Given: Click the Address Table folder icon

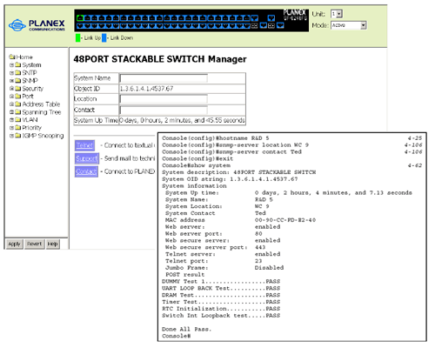Looking at the screenshot, I should point(18,104).
